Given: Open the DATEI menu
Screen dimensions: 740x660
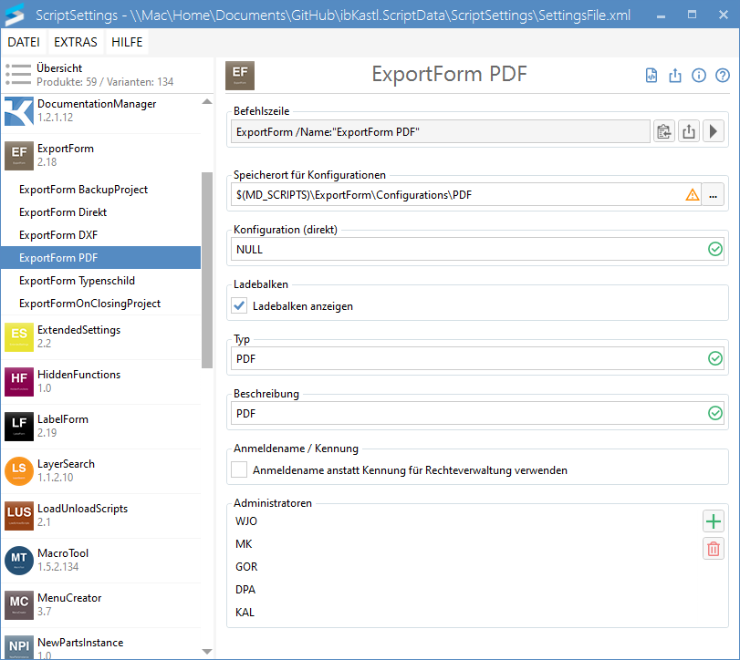Looking at the screenshot, I should tap(26, 42).
